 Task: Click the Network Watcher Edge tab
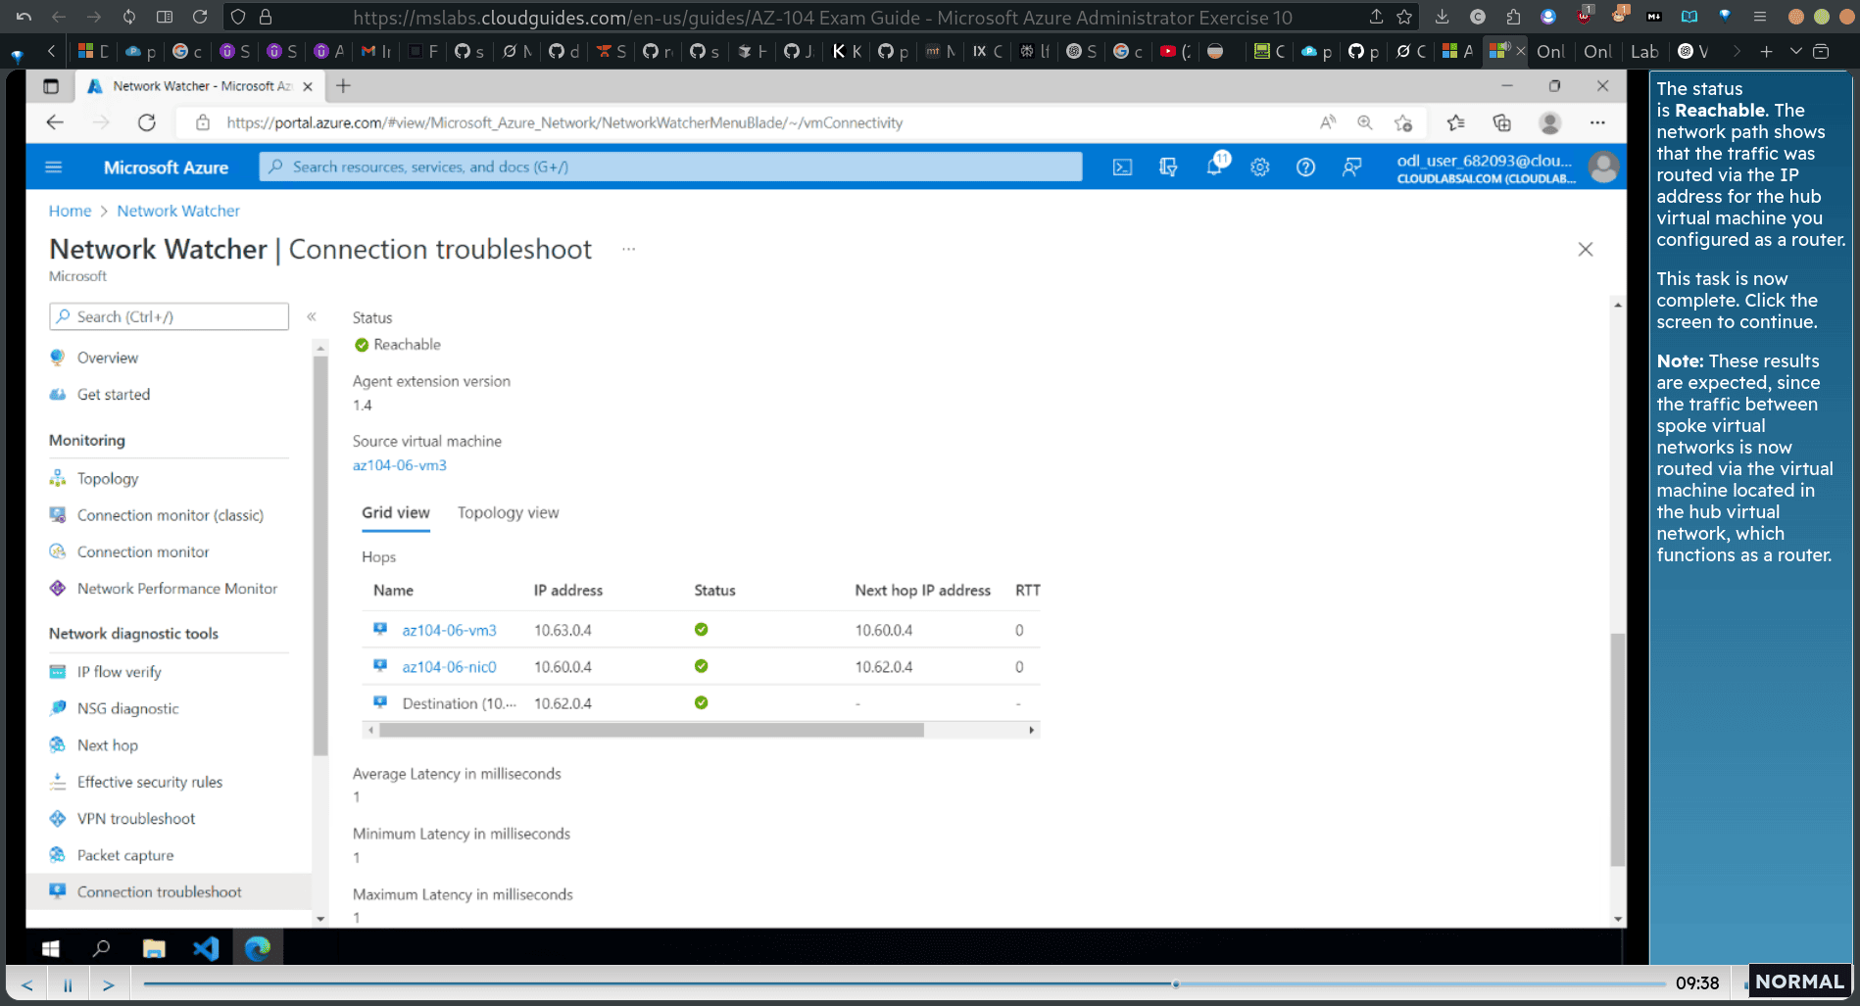click(x=201, y=86)
